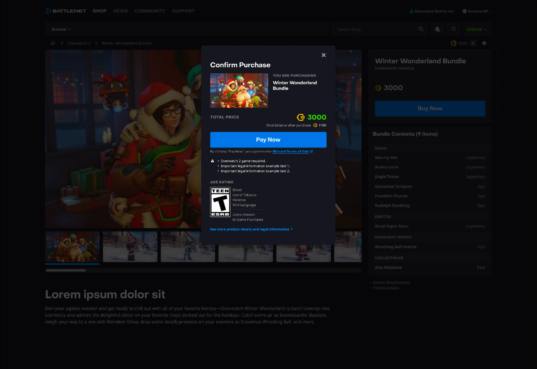Select the Jingle Tracer skin row
This screenshot has width=537, height=369.
[430, 177]
